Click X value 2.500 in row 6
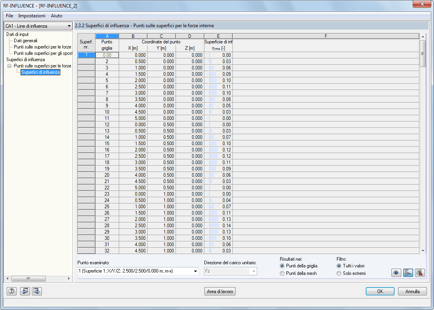This screenshot has height=310, width=434. tap(133, 87)
